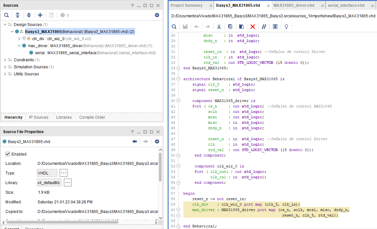Screen dimensions: 377x229
Task: Click the file path above the editor
Action: click(x=273, y=16)
